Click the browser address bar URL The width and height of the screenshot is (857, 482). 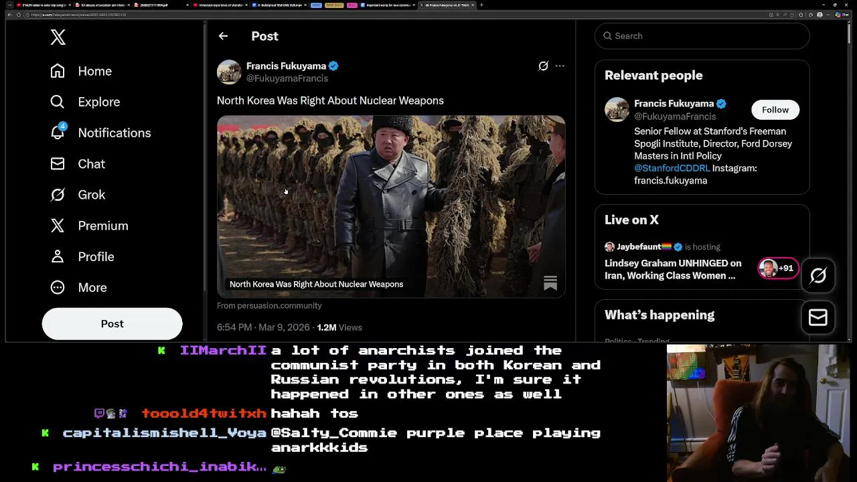click(78, 14)
